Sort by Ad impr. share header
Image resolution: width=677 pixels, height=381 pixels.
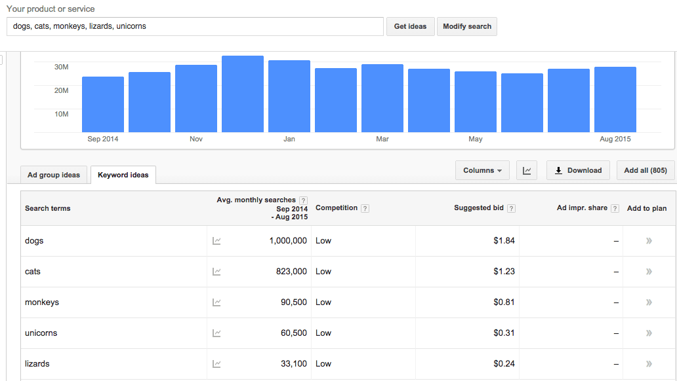(582, 208)
